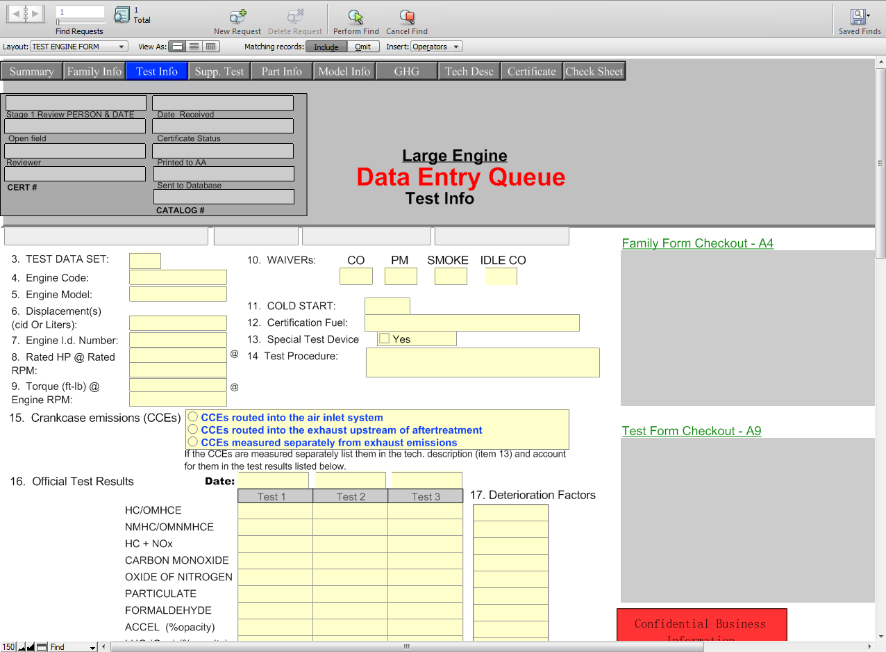
Task: Click the Perform Find icon
Action: 356,17
